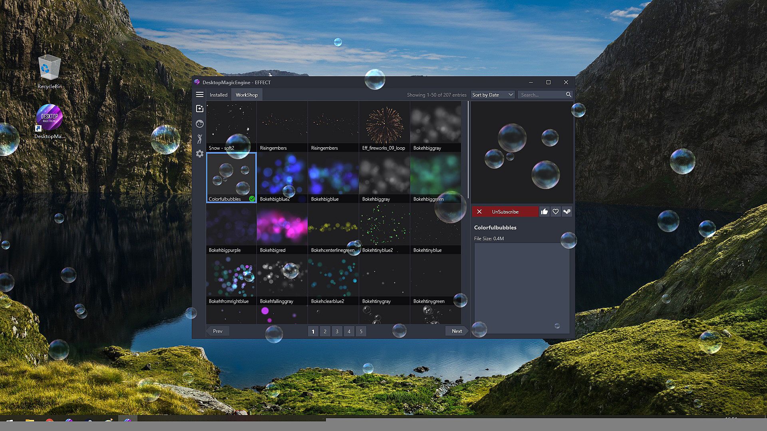Viewport: 767px width, 431px height.
Task: Click the sparkle effect sidebar icon
Action: 200,109
